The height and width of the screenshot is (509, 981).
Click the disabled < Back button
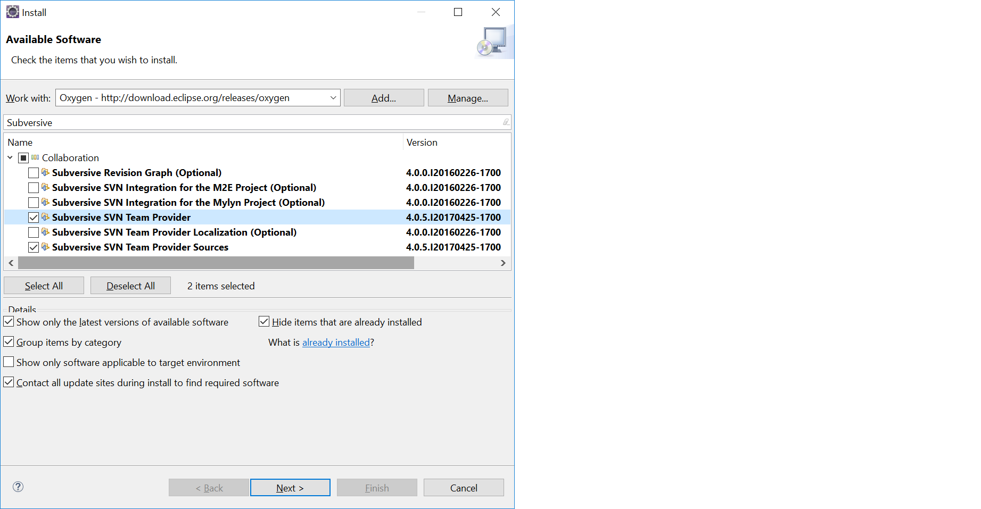[209, 488]
